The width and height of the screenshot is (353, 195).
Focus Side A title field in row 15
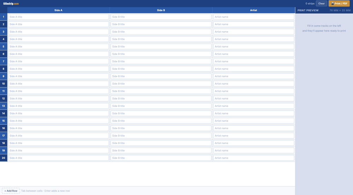tap(58, 120)
